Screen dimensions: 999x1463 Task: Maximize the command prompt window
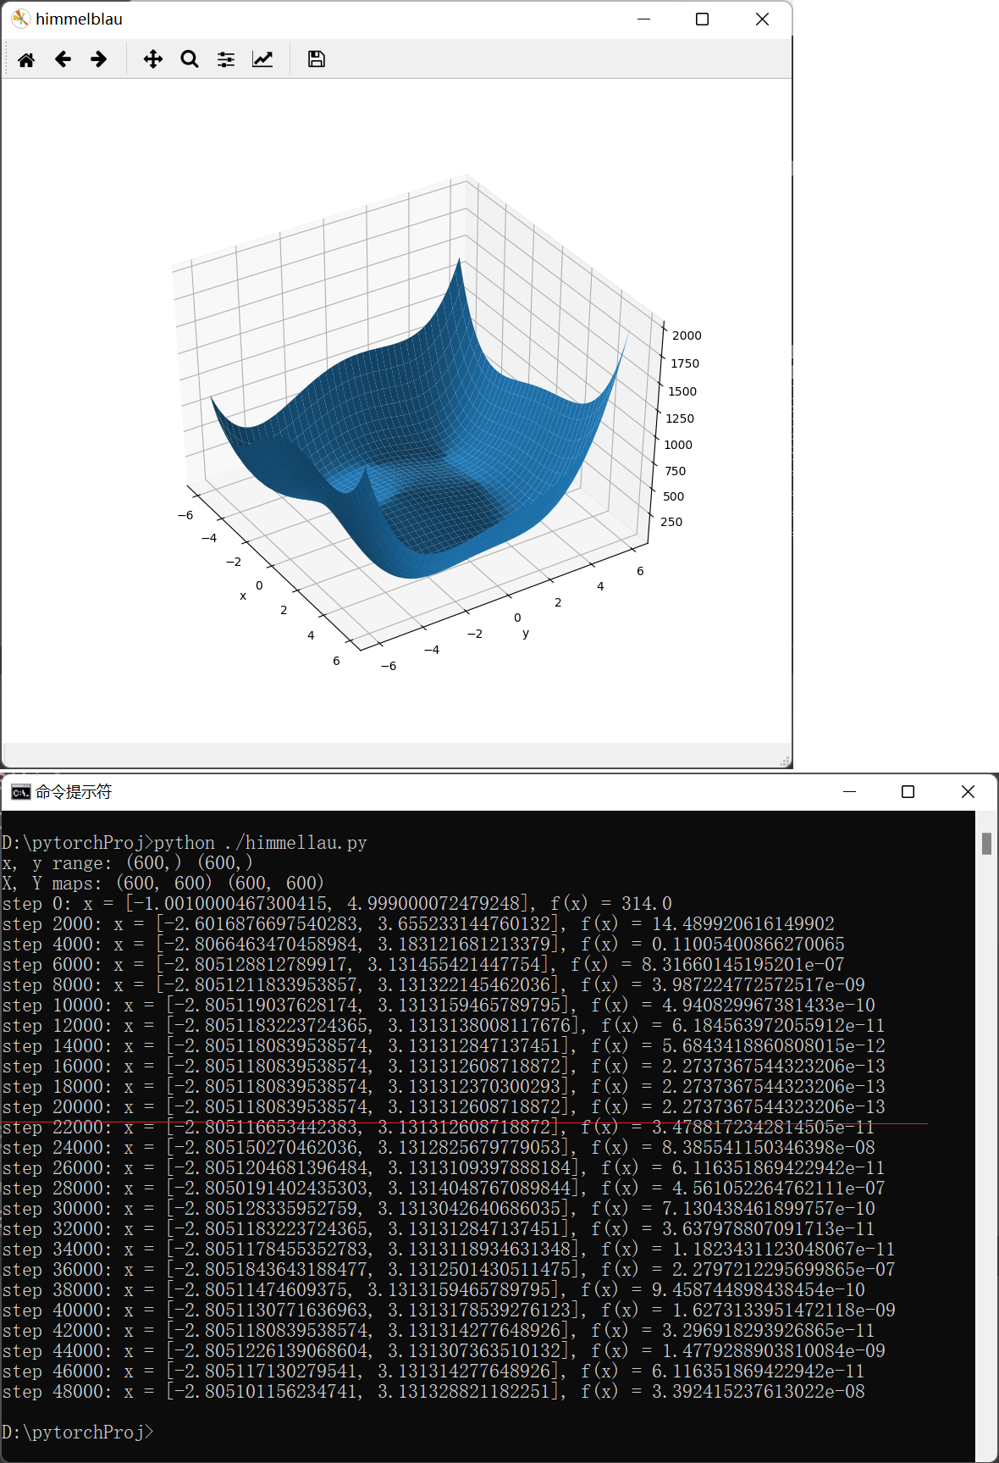908,791
